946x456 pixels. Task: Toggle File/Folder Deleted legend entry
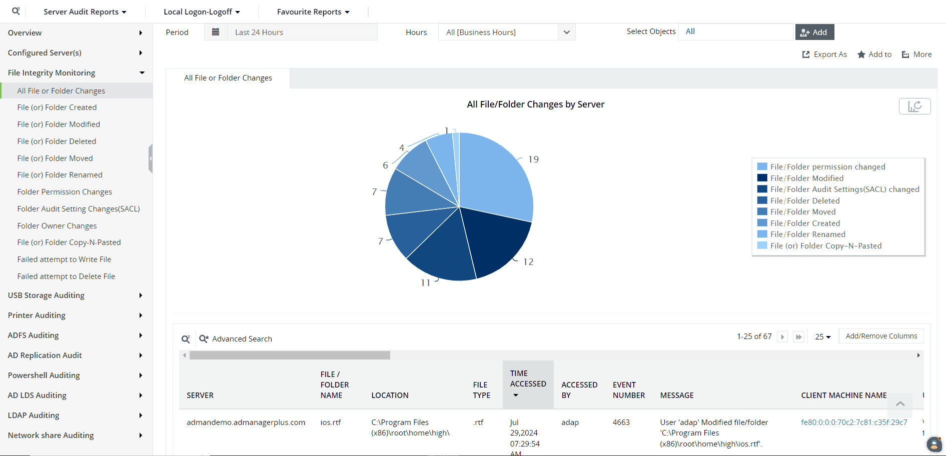coord(804,200)
